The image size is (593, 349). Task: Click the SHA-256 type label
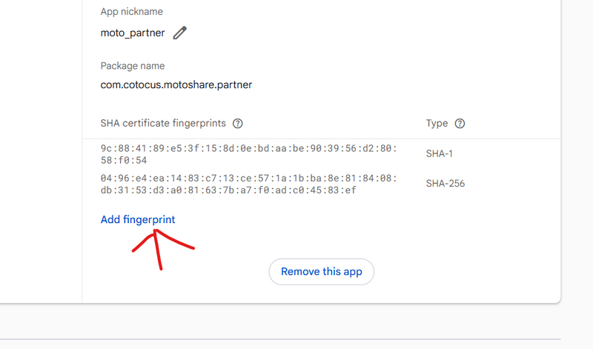tap(445, 183)
